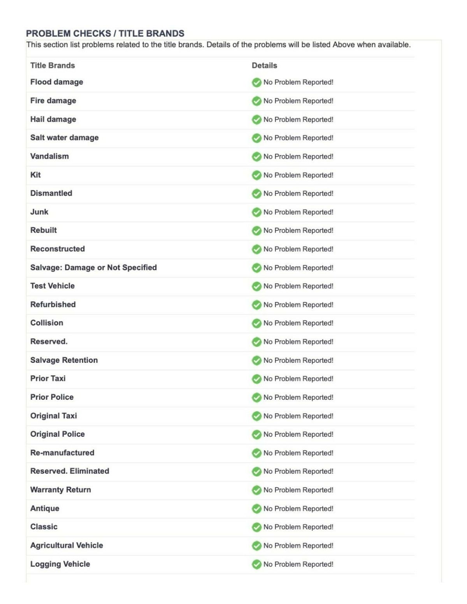467x604 pixels.
Task: Click the check icon for Classic
Action: [x=256, y=527]
